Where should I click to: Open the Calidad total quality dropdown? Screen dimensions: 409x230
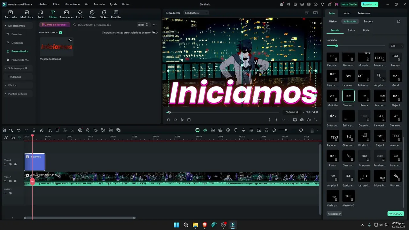click(x=196, y=13)
